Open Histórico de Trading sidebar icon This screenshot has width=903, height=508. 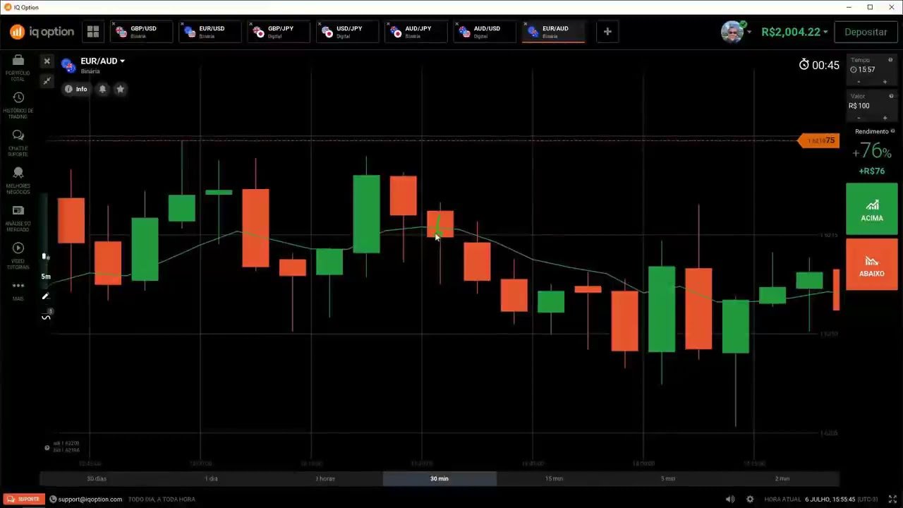18,104
